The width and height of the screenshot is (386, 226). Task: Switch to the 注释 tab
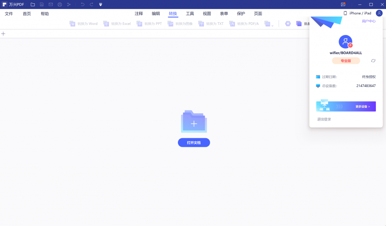click(x=139, y=14)
